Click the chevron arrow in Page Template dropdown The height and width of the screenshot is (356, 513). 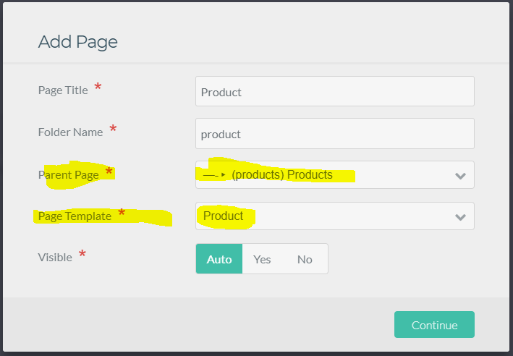460,216
